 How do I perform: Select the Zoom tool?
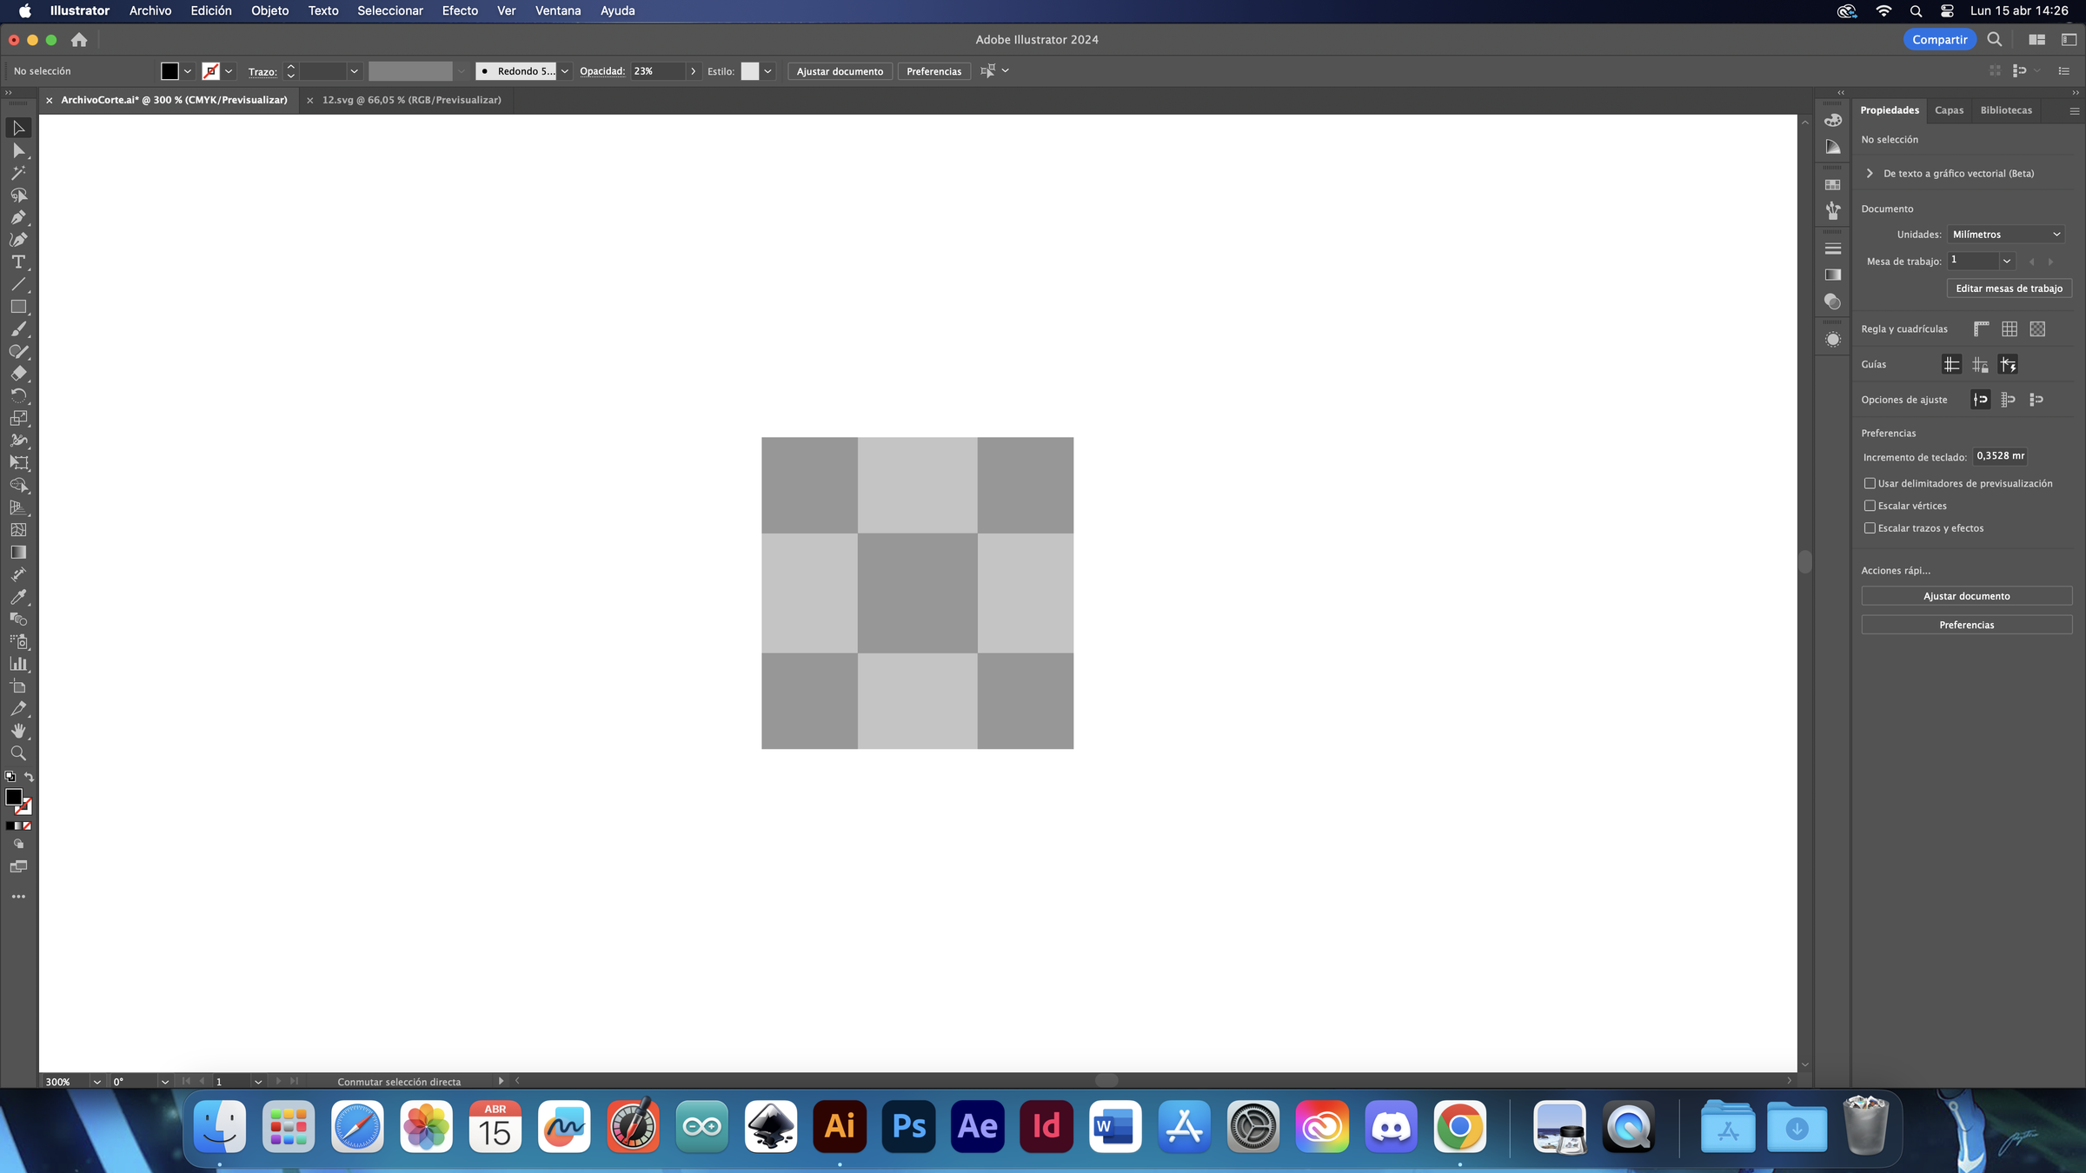click(x=18, y=753)
